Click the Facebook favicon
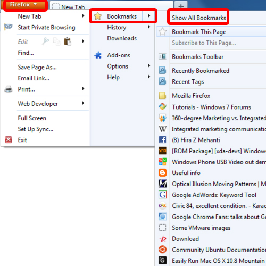This screenshot has height=266, width=266. 162,140
